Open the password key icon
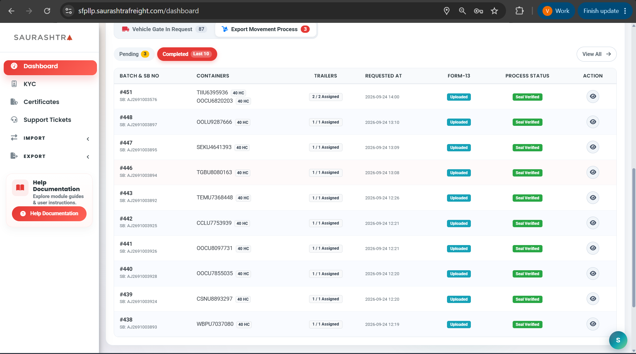The image size is (636, 354). tap(478, 11)
